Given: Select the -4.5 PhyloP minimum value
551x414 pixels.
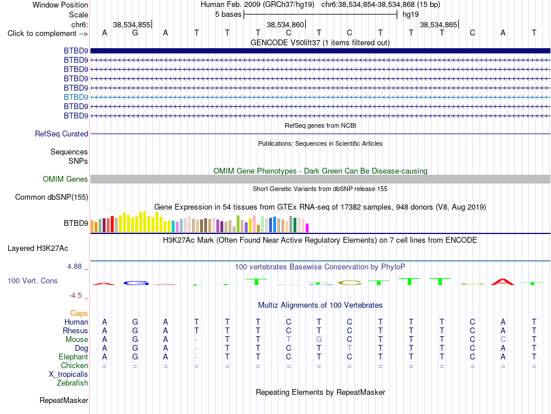Looking at the screenshot, I should [x=75, y=296].
